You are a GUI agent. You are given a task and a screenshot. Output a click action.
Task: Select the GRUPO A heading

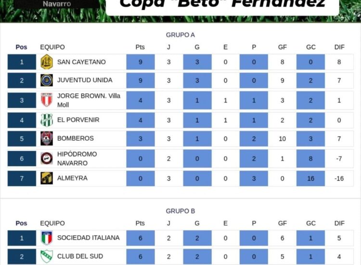tap(180, 35)
